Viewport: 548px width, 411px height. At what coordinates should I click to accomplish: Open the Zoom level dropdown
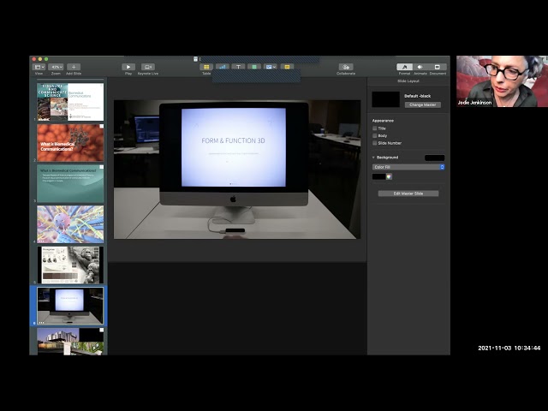(x=57, y=67)
